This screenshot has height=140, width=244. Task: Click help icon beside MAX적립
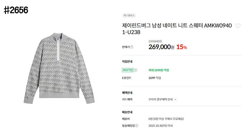pyautogui.click(x=136, y=70)
